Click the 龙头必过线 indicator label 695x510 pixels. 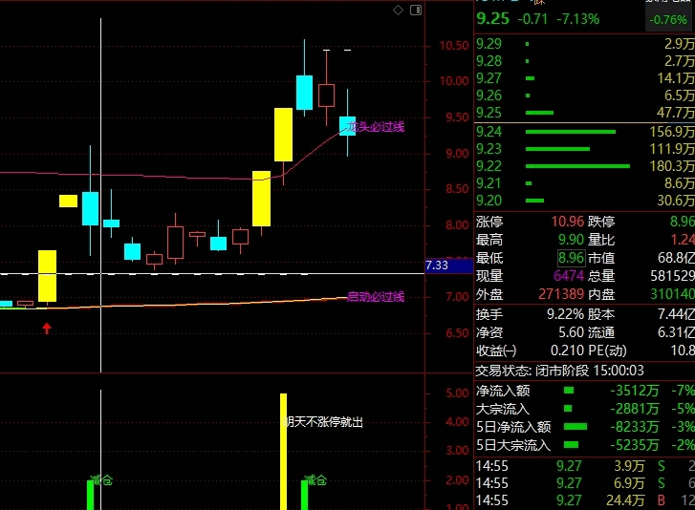pos(376,127)
